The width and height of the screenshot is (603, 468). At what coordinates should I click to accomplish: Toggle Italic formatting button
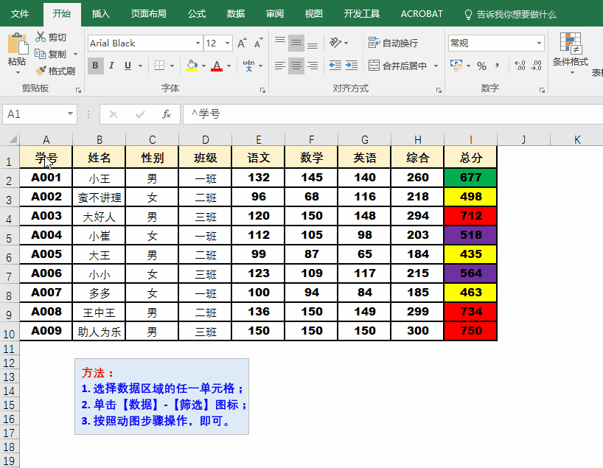112,66
